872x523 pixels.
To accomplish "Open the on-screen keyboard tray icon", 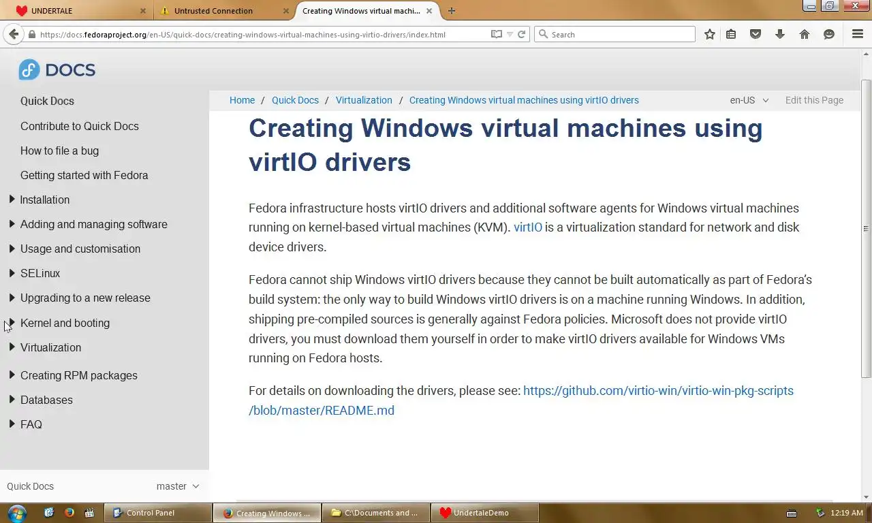I will 791,513.
